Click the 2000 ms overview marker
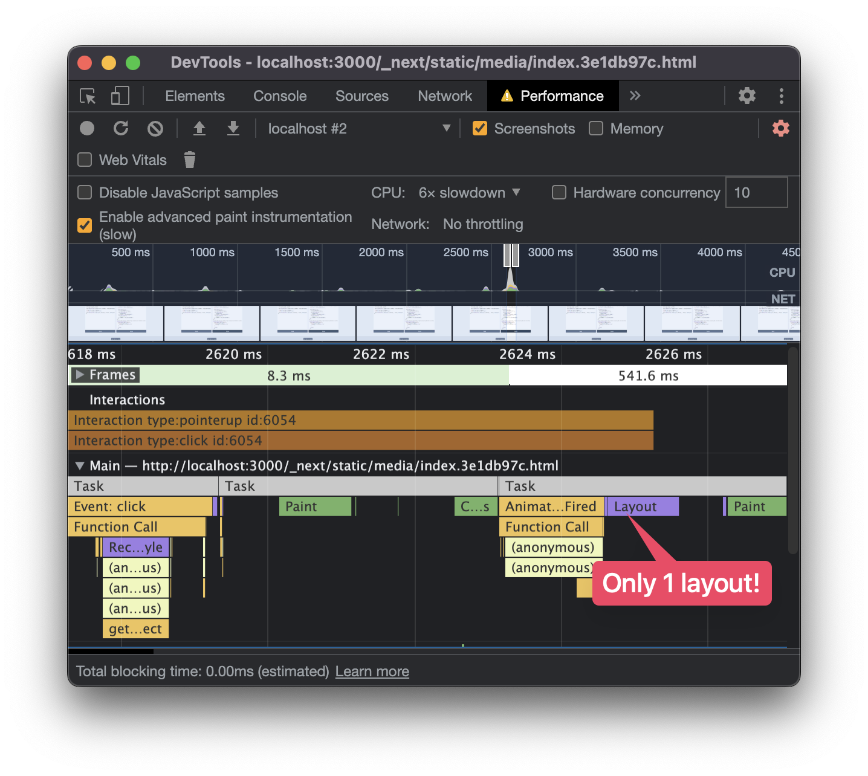This screenshot has width=868, height=776. (381, 252)
